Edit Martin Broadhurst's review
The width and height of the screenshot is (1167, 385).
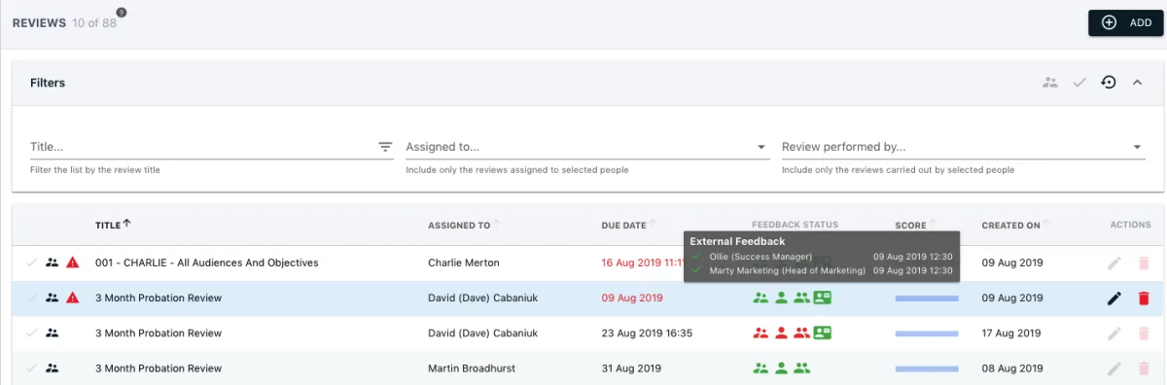tap(1114, 368)
